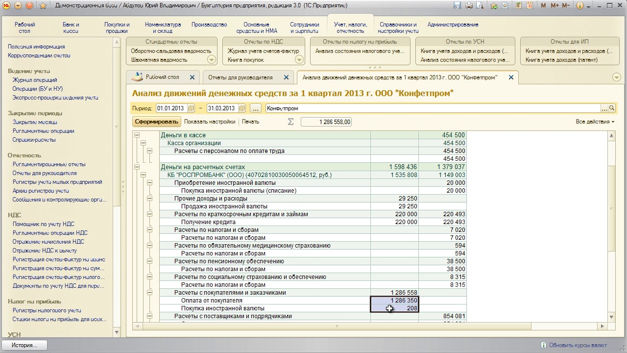Open 'Оборотно-сальдовая ведомость' report link
The height and width of the screenshot is (353, 627).
(171, 51)
